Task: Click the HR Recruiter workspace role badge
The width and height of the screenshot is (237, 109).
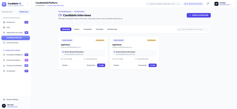Action: (x=24, y=12)
